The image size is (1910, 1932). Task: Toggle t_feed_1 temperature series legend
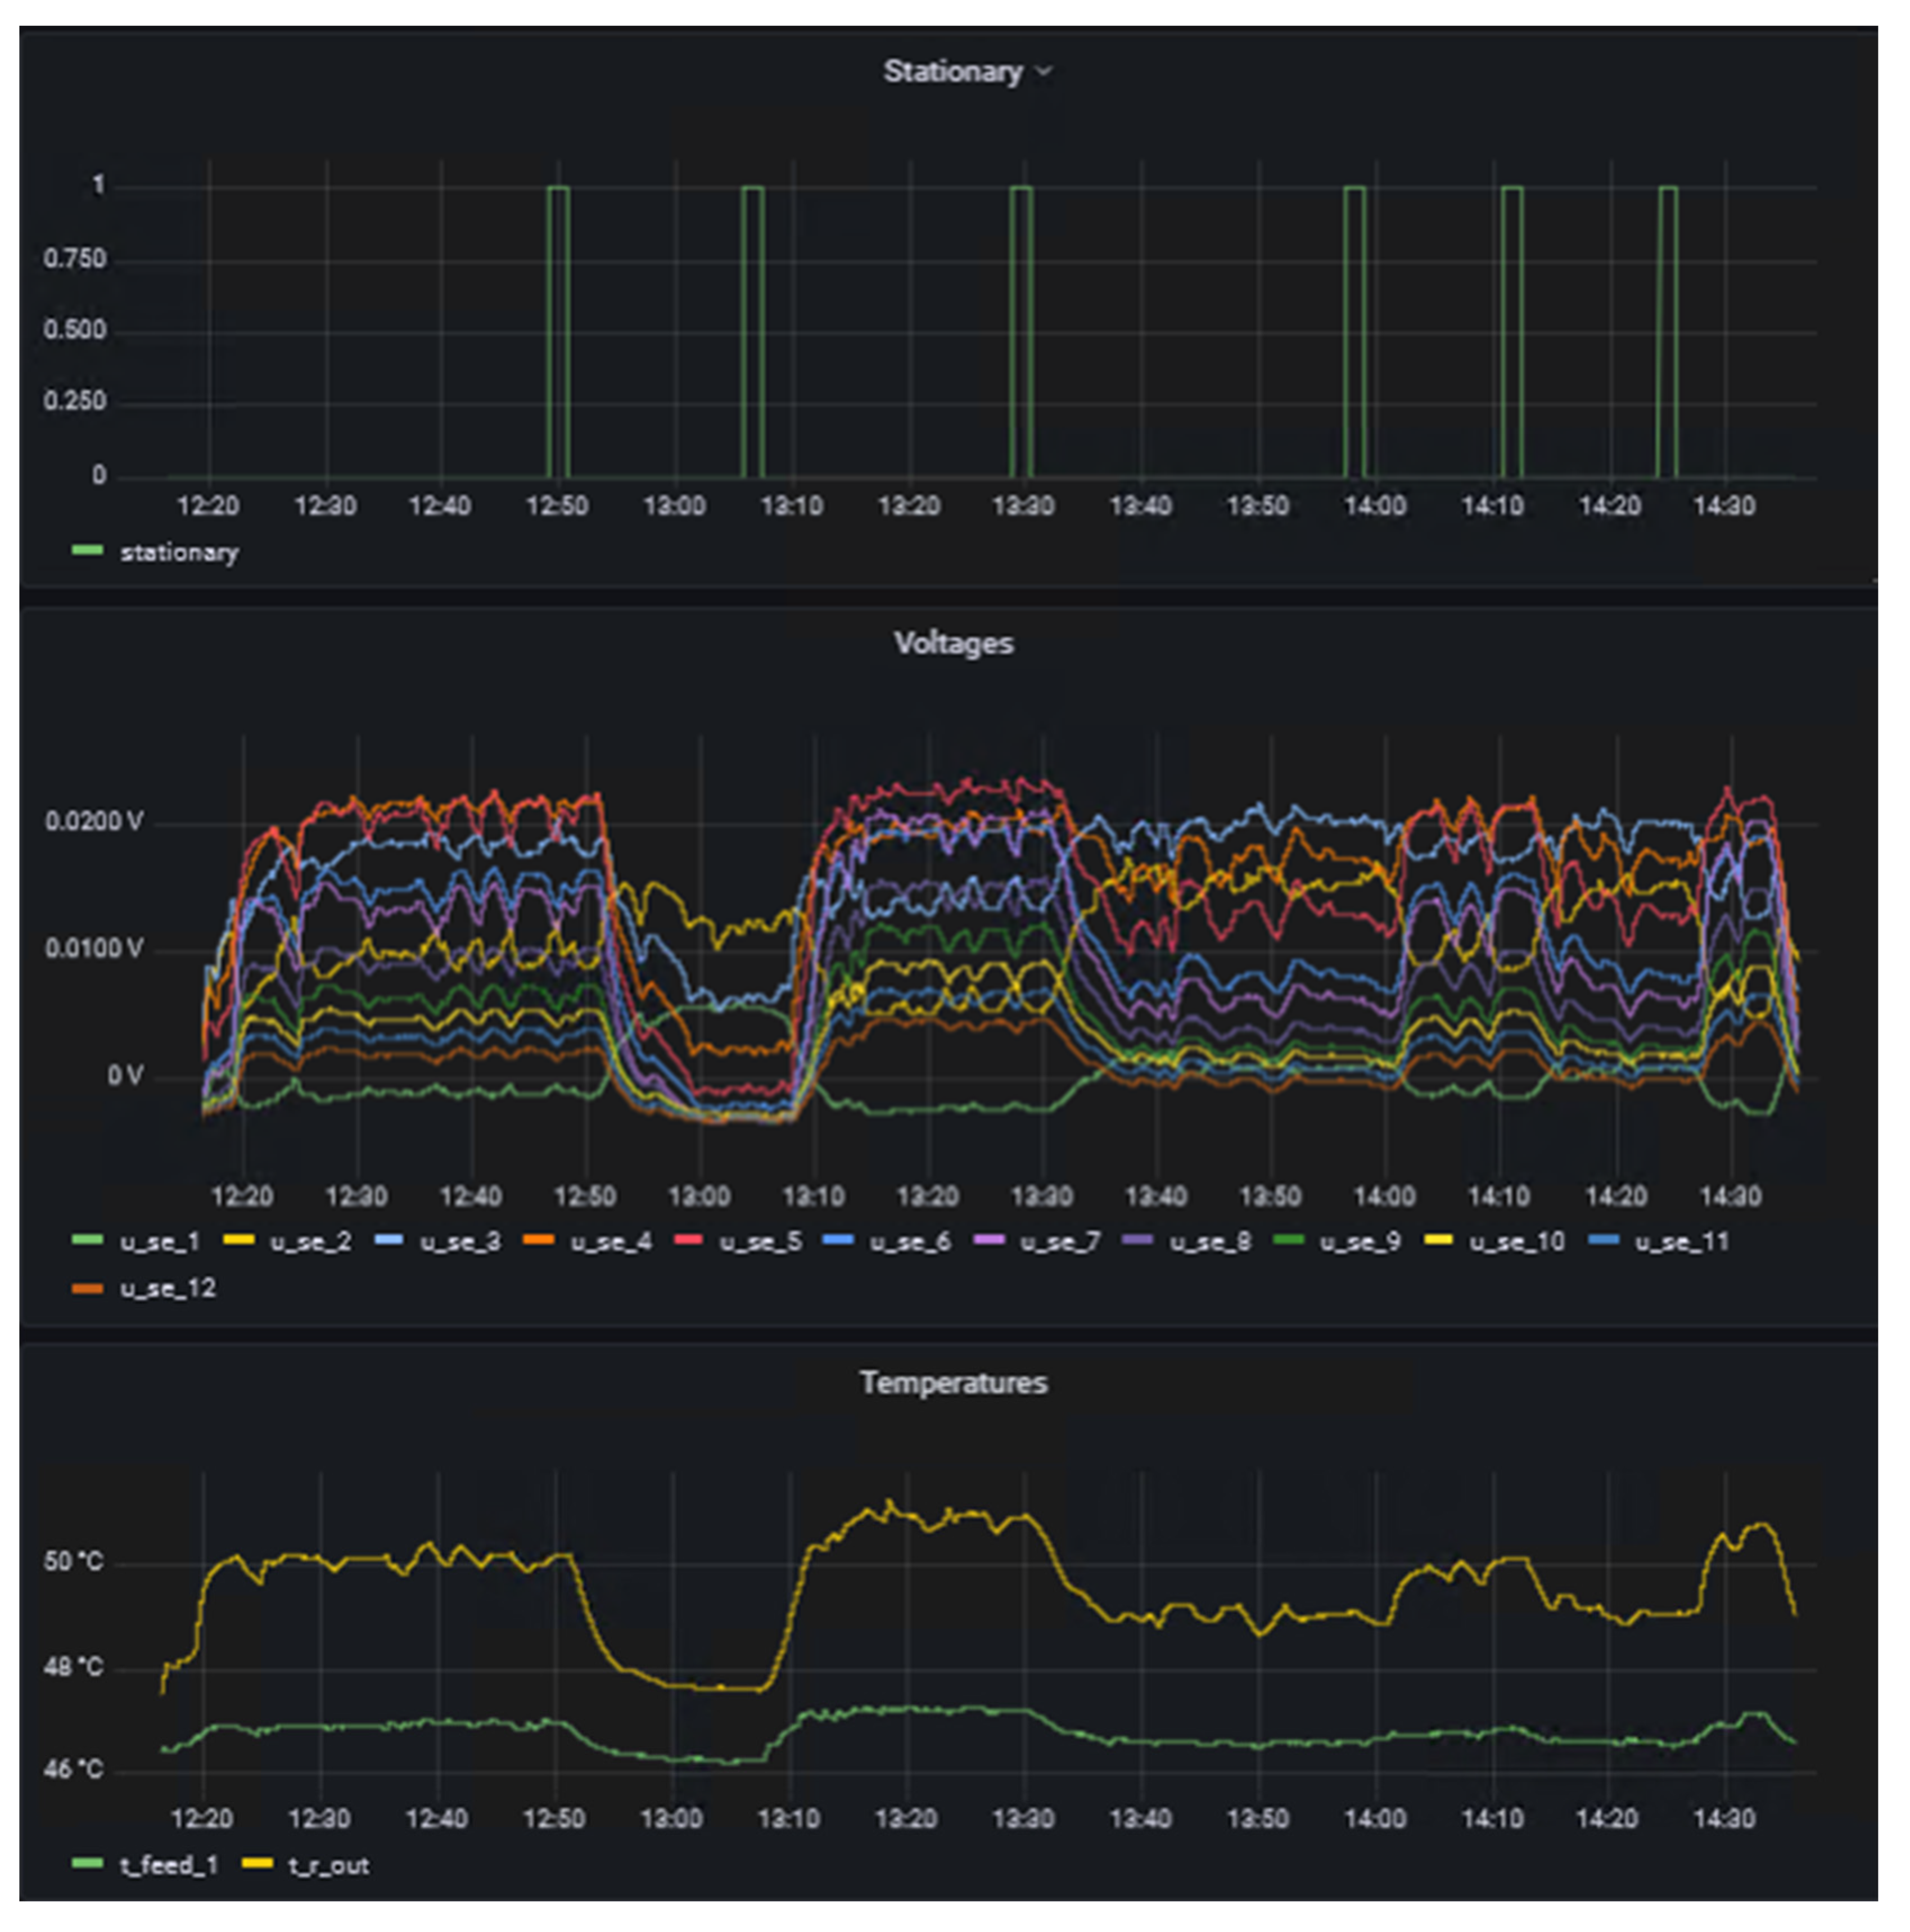[168, 1865]
